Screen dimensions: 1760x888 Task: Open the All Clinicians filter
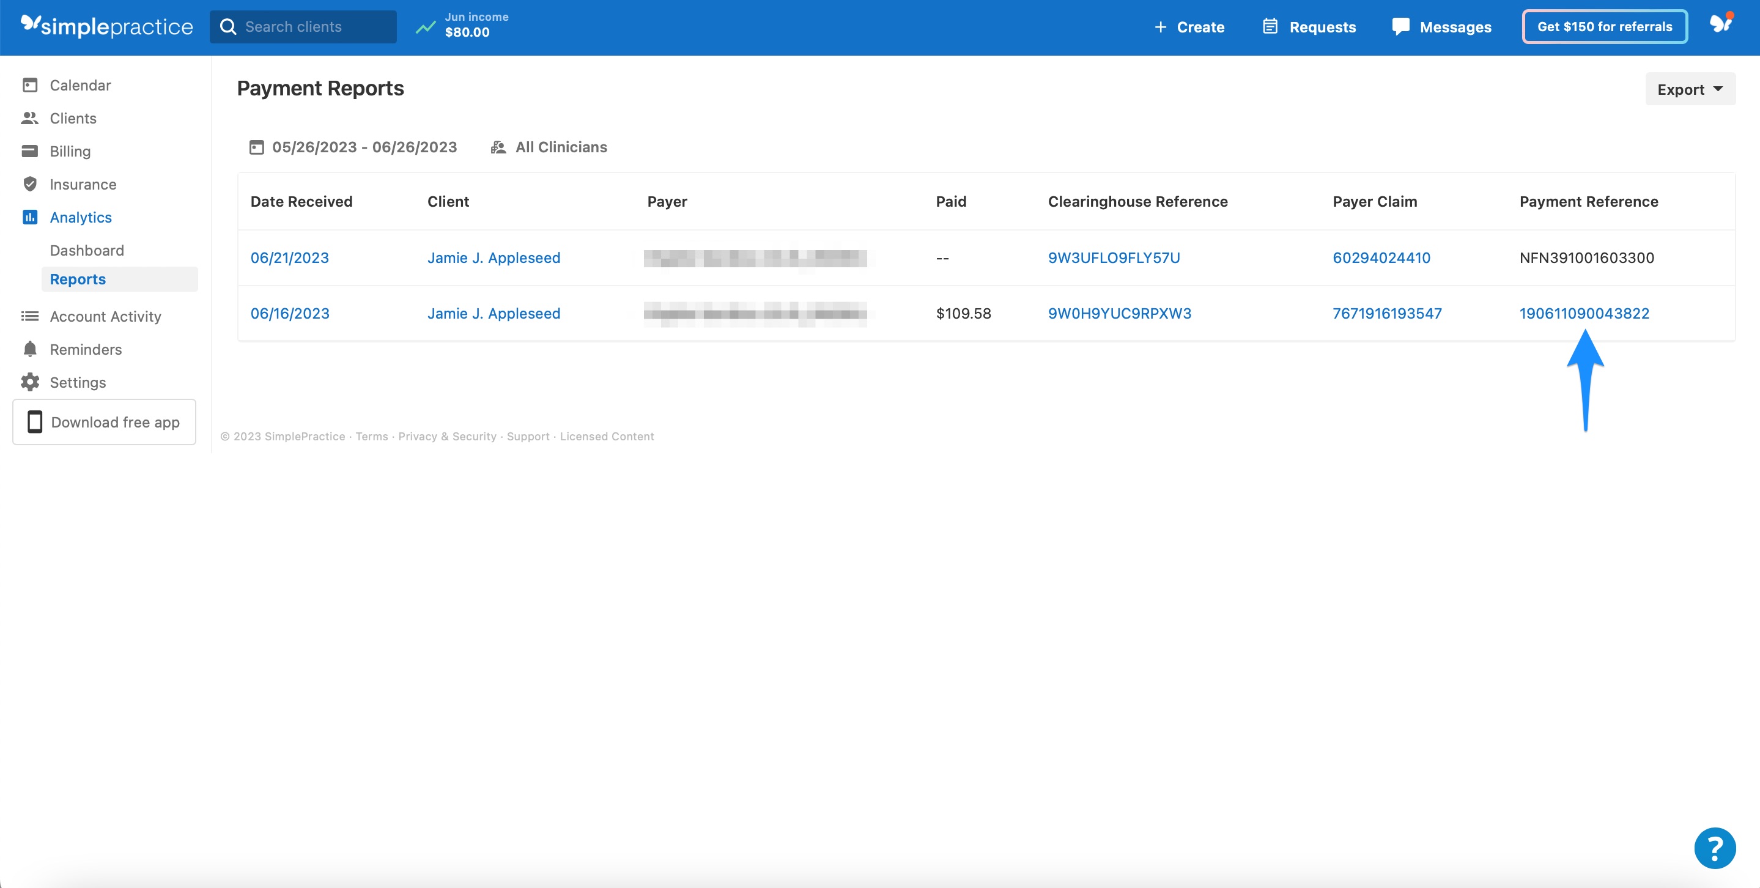click(560, 147)
